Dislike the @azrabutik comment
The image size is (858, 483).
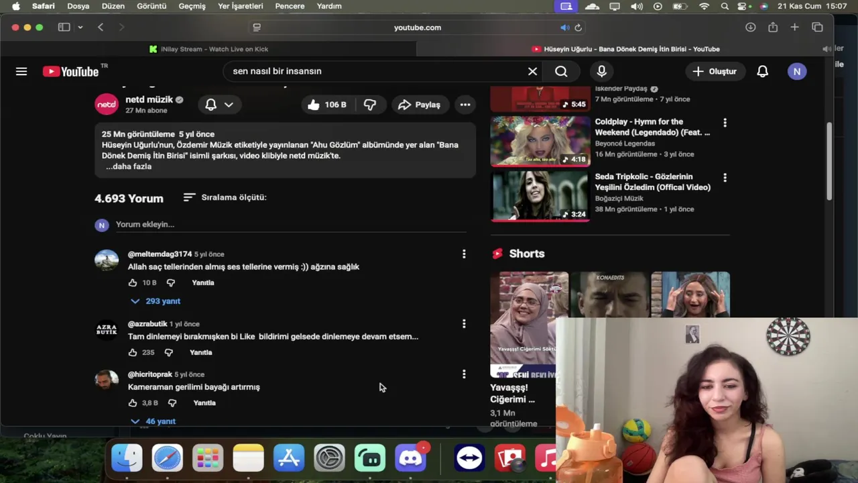(x=168, y=352)
